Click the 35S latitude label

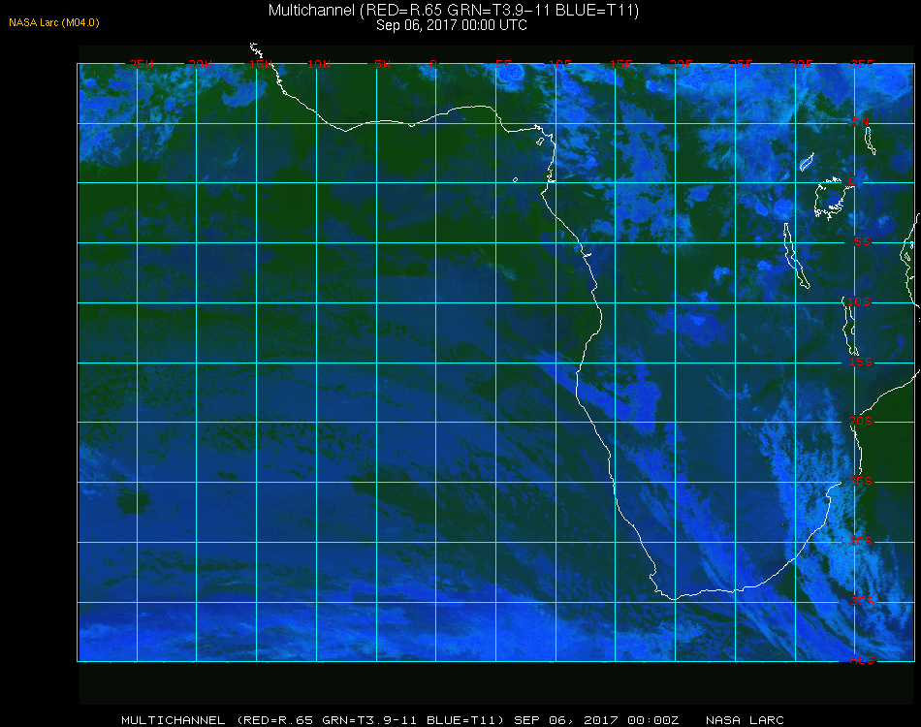point(862,601)
